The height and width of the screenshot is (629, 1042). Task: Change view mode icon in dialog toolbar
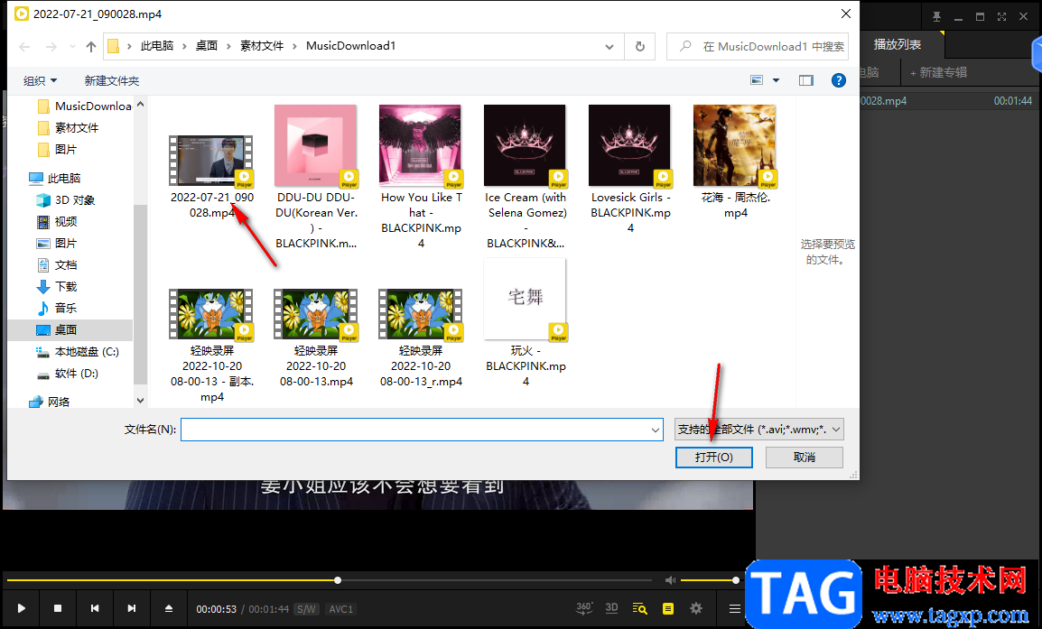coord(757,80)
